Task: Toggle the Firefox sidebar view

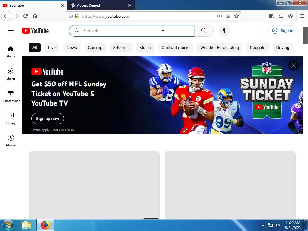Action: 281,16
